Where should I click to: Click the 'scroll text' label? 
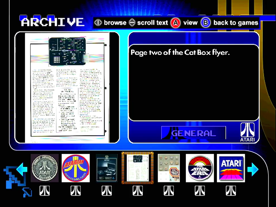[153, 23]
